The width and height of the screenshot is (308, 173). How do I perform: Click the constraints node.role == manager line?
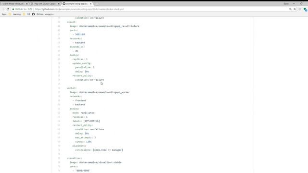point(99,150)
